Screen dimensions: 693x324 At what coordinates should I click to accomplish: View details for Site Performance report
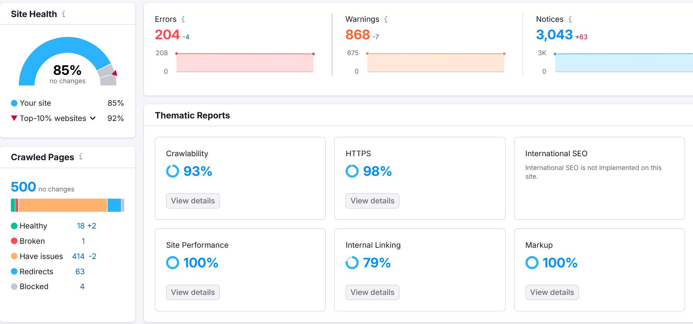pos(193,292)
